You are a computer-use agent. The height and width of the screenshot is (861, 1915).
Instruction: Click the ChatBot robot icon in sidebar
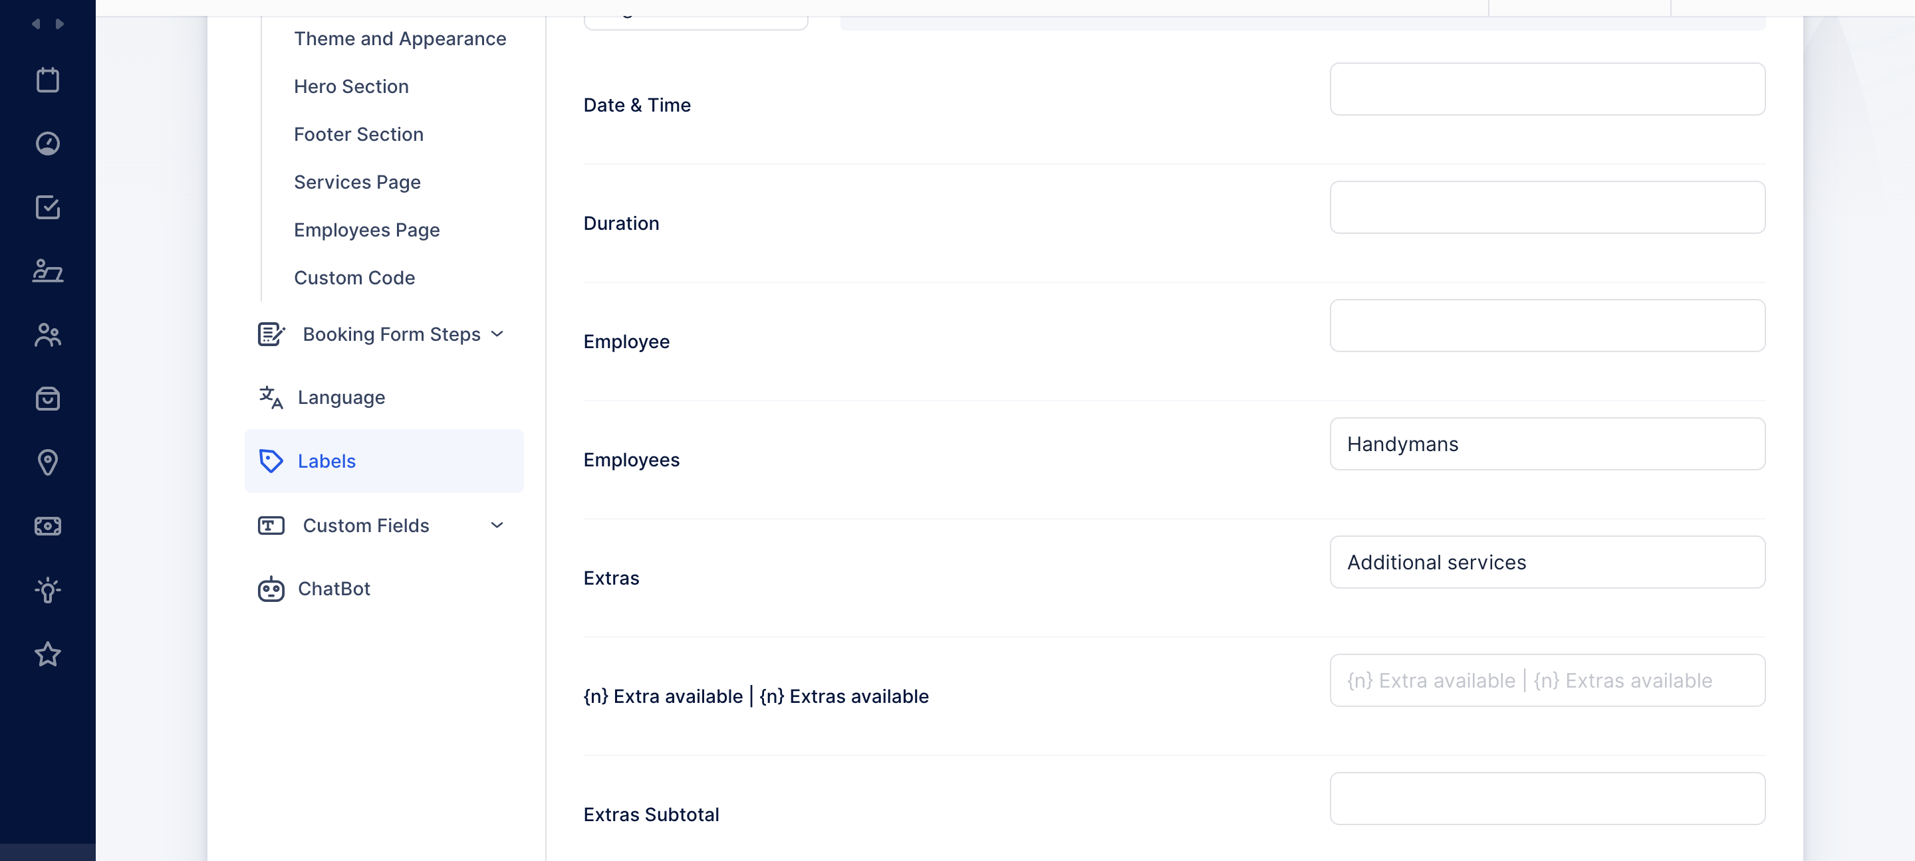(x=270, y=589)
